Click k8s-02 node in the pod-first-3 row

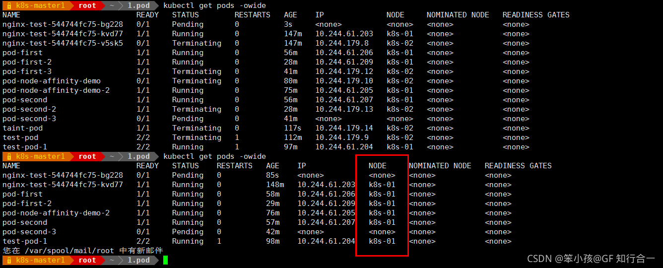(x=400, y=71)
